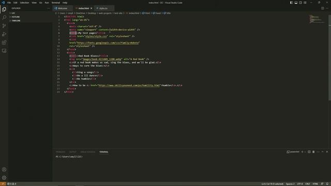Image resolution: width=331 pixels, height=186 pixels.
Task: Open the Edit menu
Action: 15,3
